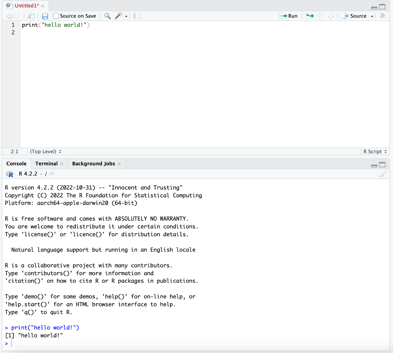Go to the previous section using up arrow
Screen dimensions: 393x353
(x=321, y=16)
